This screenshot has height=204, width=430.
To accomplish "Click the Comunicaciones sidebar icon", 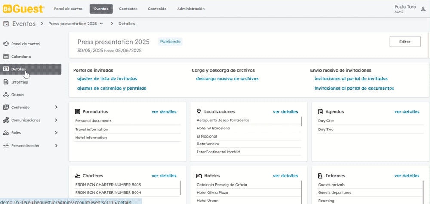I will coord(6,120).
